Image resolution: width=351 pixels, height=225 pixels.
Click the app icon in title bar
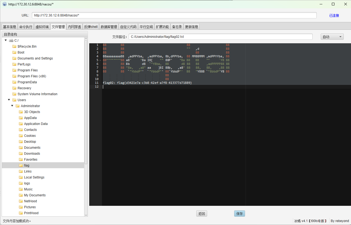point(5,4)
